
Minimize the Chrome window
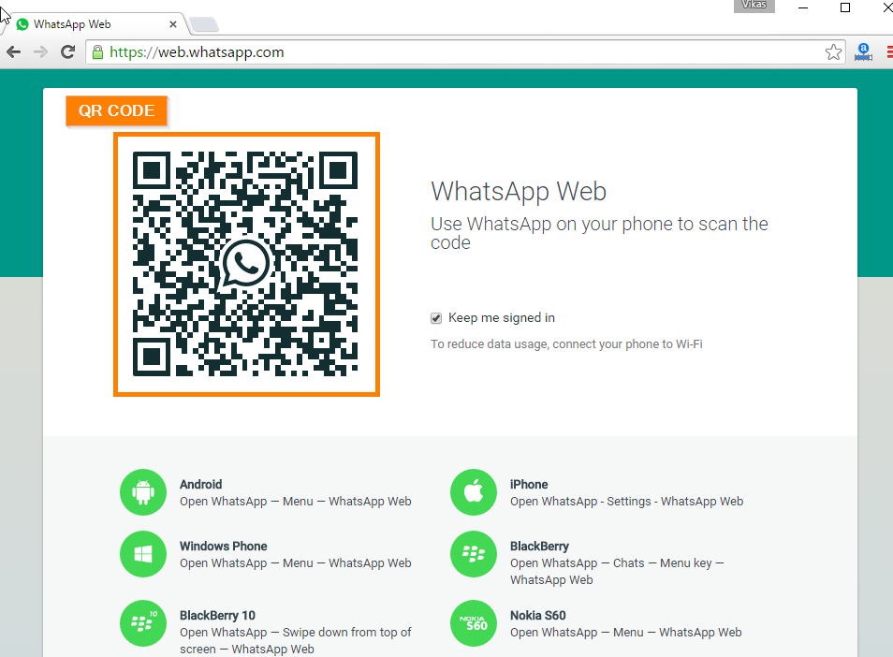pos(803,7)
